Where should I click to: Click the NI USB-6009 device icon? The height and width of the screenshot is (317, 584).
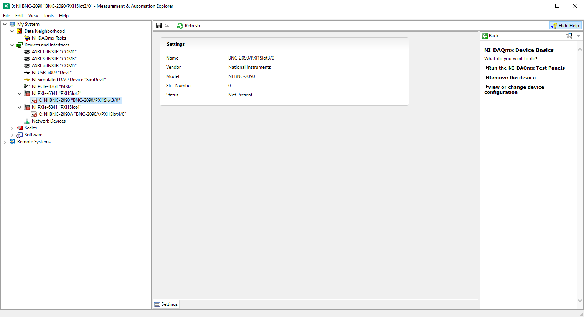(x=26, y=72)
